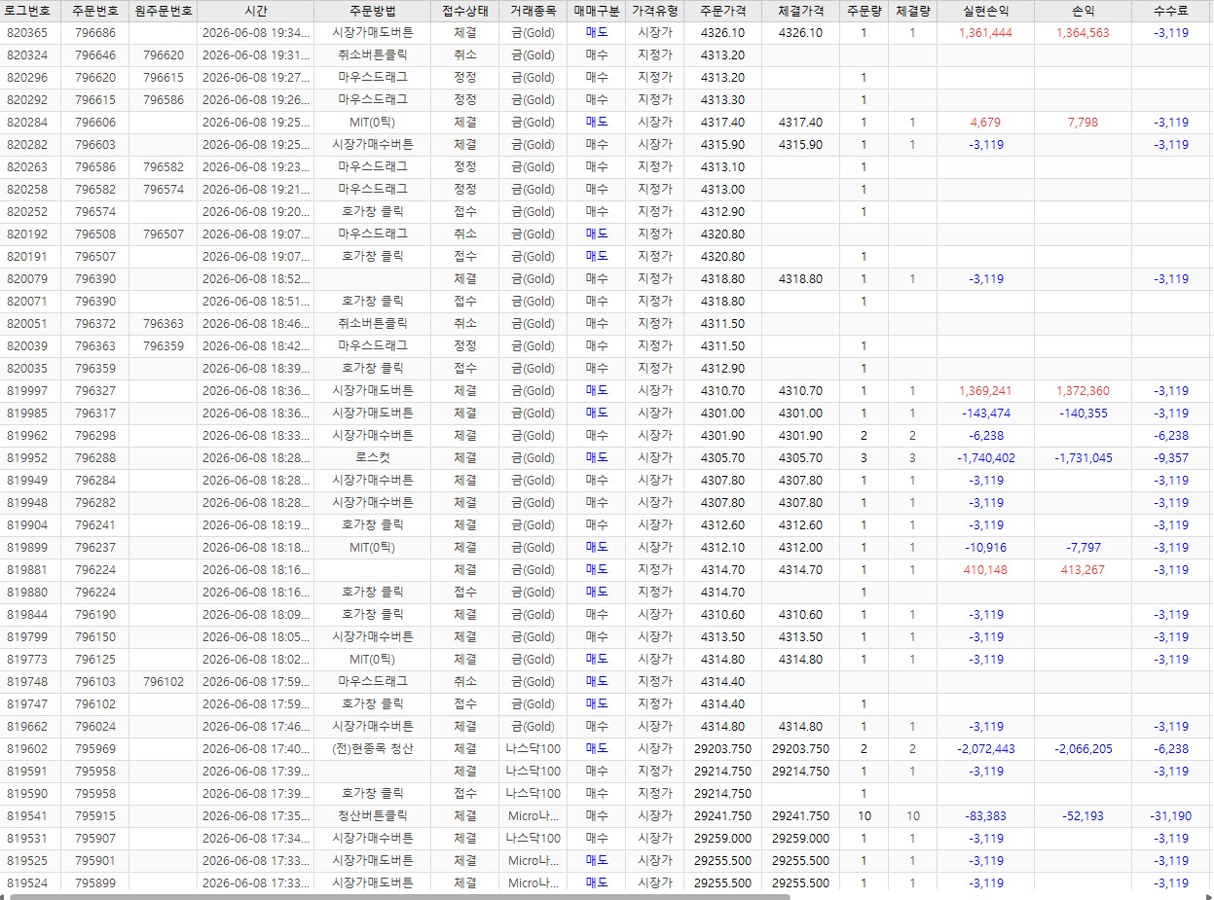Select the 접수상태 column header
Viewport: 1214px width, 900px height.
464,11
